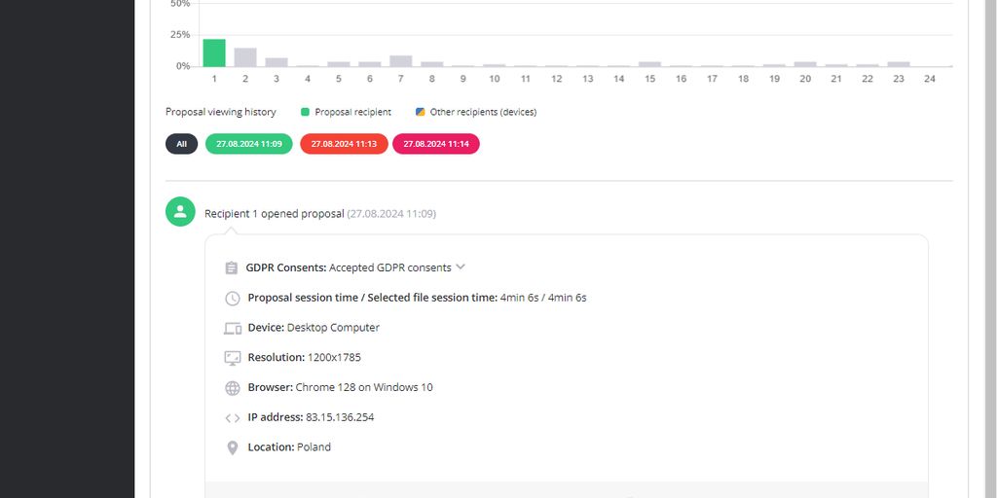Click the Location map pin icon
Image resolution: width=997 pixels, height=498 pixels.
point(232,447)
